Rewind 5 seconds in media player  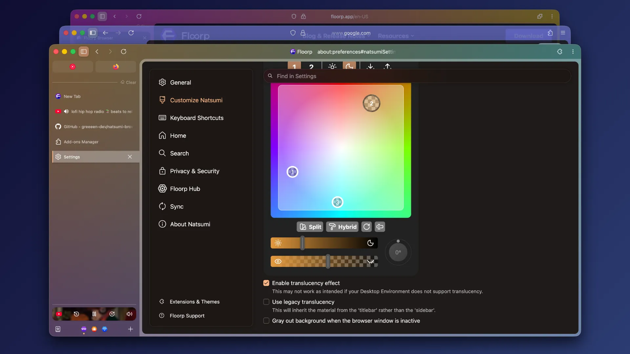point(76,314)
